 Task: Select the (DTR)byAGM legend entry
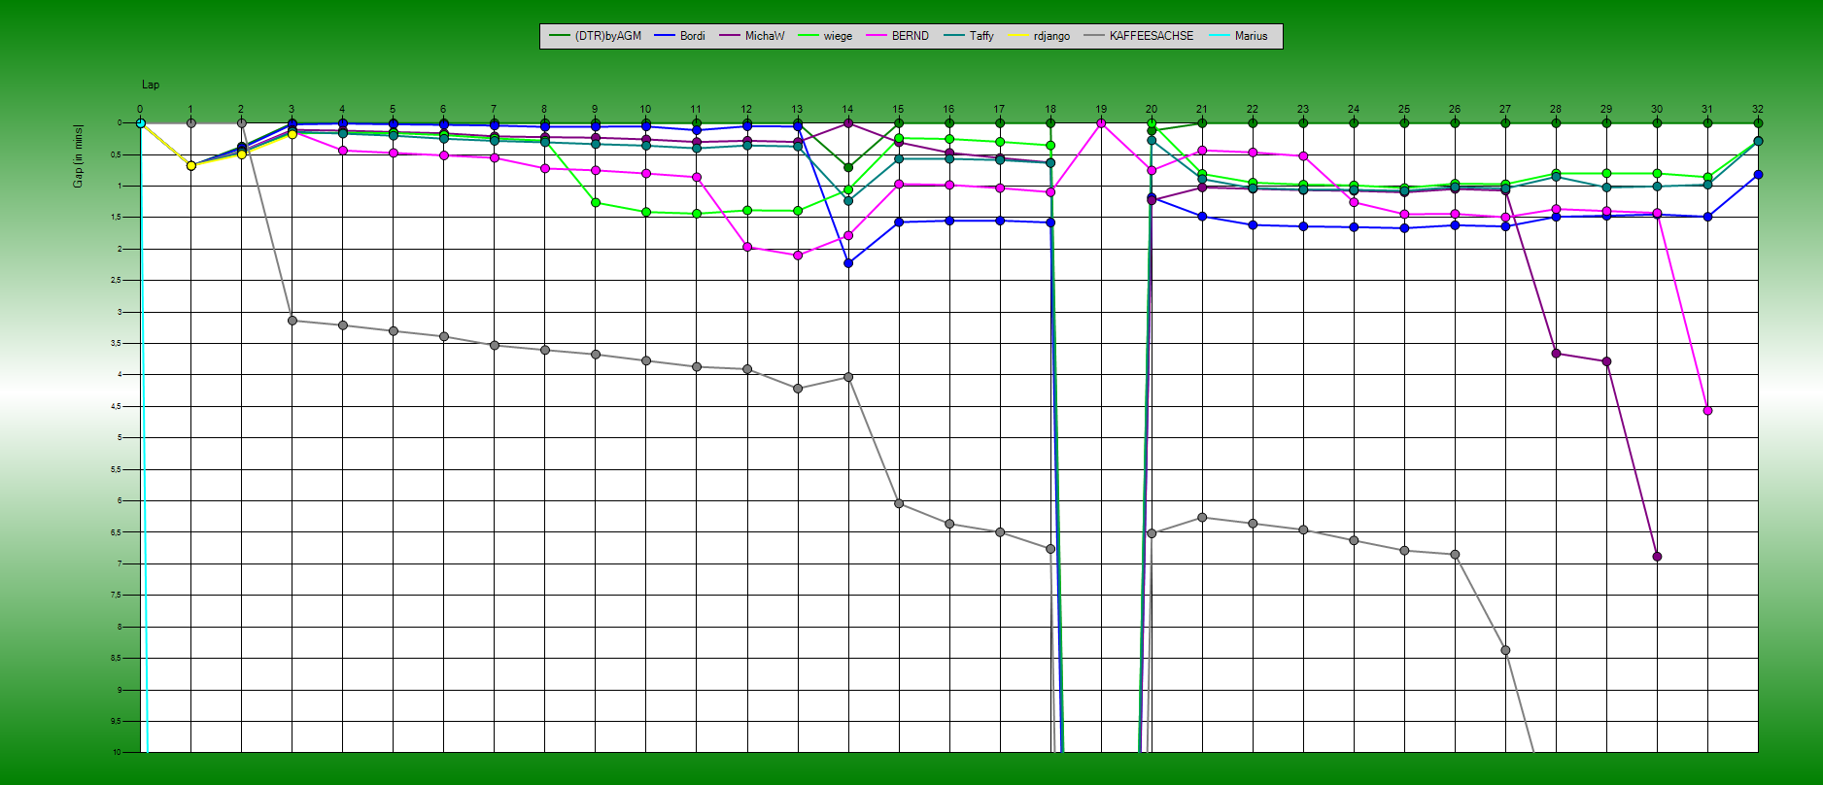coord(595,36)
